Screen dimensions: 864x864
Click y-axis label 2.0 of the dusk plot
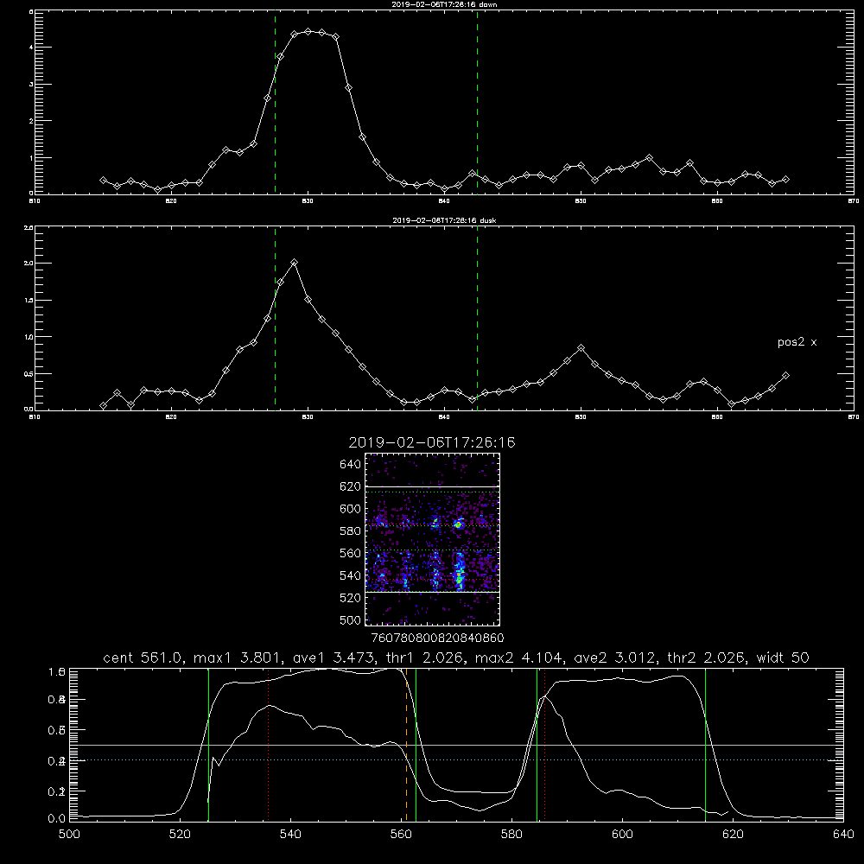click(29, 264)
